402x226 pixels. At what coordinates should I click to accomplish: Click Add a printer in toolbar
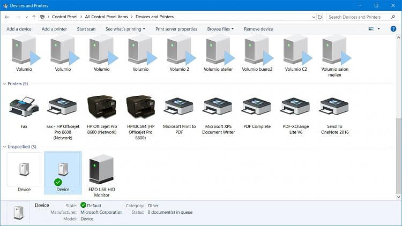click(54, 29)
